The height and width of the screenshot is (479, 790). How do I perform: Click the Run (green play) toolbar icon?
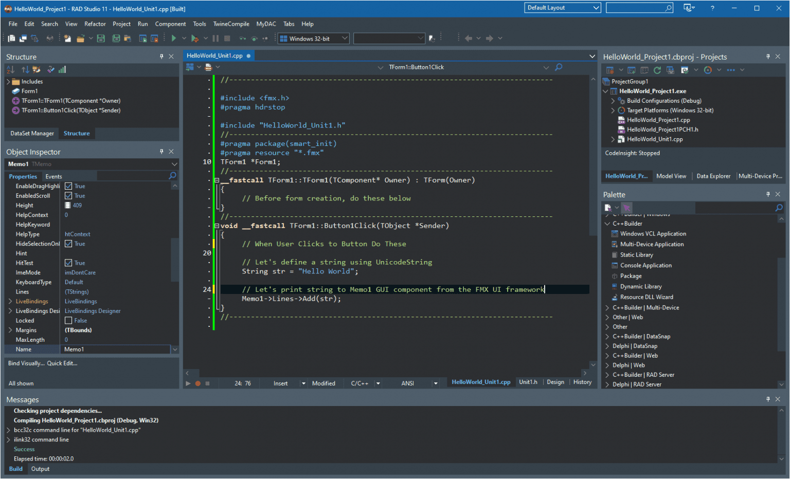(x=174, y=38)
